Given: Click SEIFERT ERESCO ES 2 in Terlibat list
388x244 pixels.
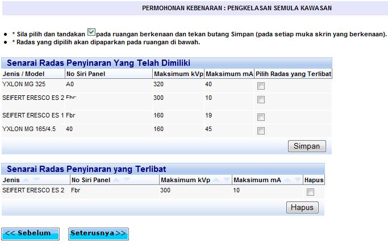Looking at the screenshot, I should [x=33, y=191].
